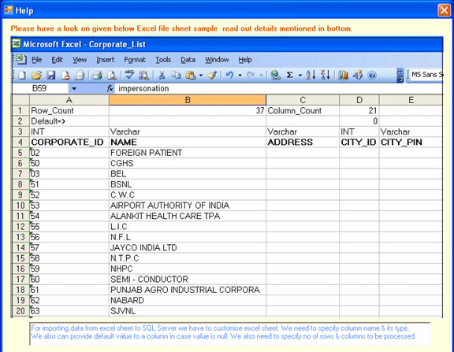The image size is (454, 352).
Task: Click the Paste clipboard icon
Action: pyautogui.click(x=191, y=76)
